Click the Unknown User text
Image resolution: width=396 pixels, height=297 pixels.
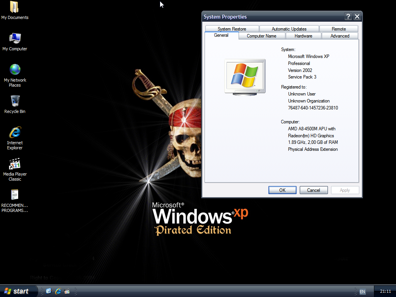click(302, 94)
